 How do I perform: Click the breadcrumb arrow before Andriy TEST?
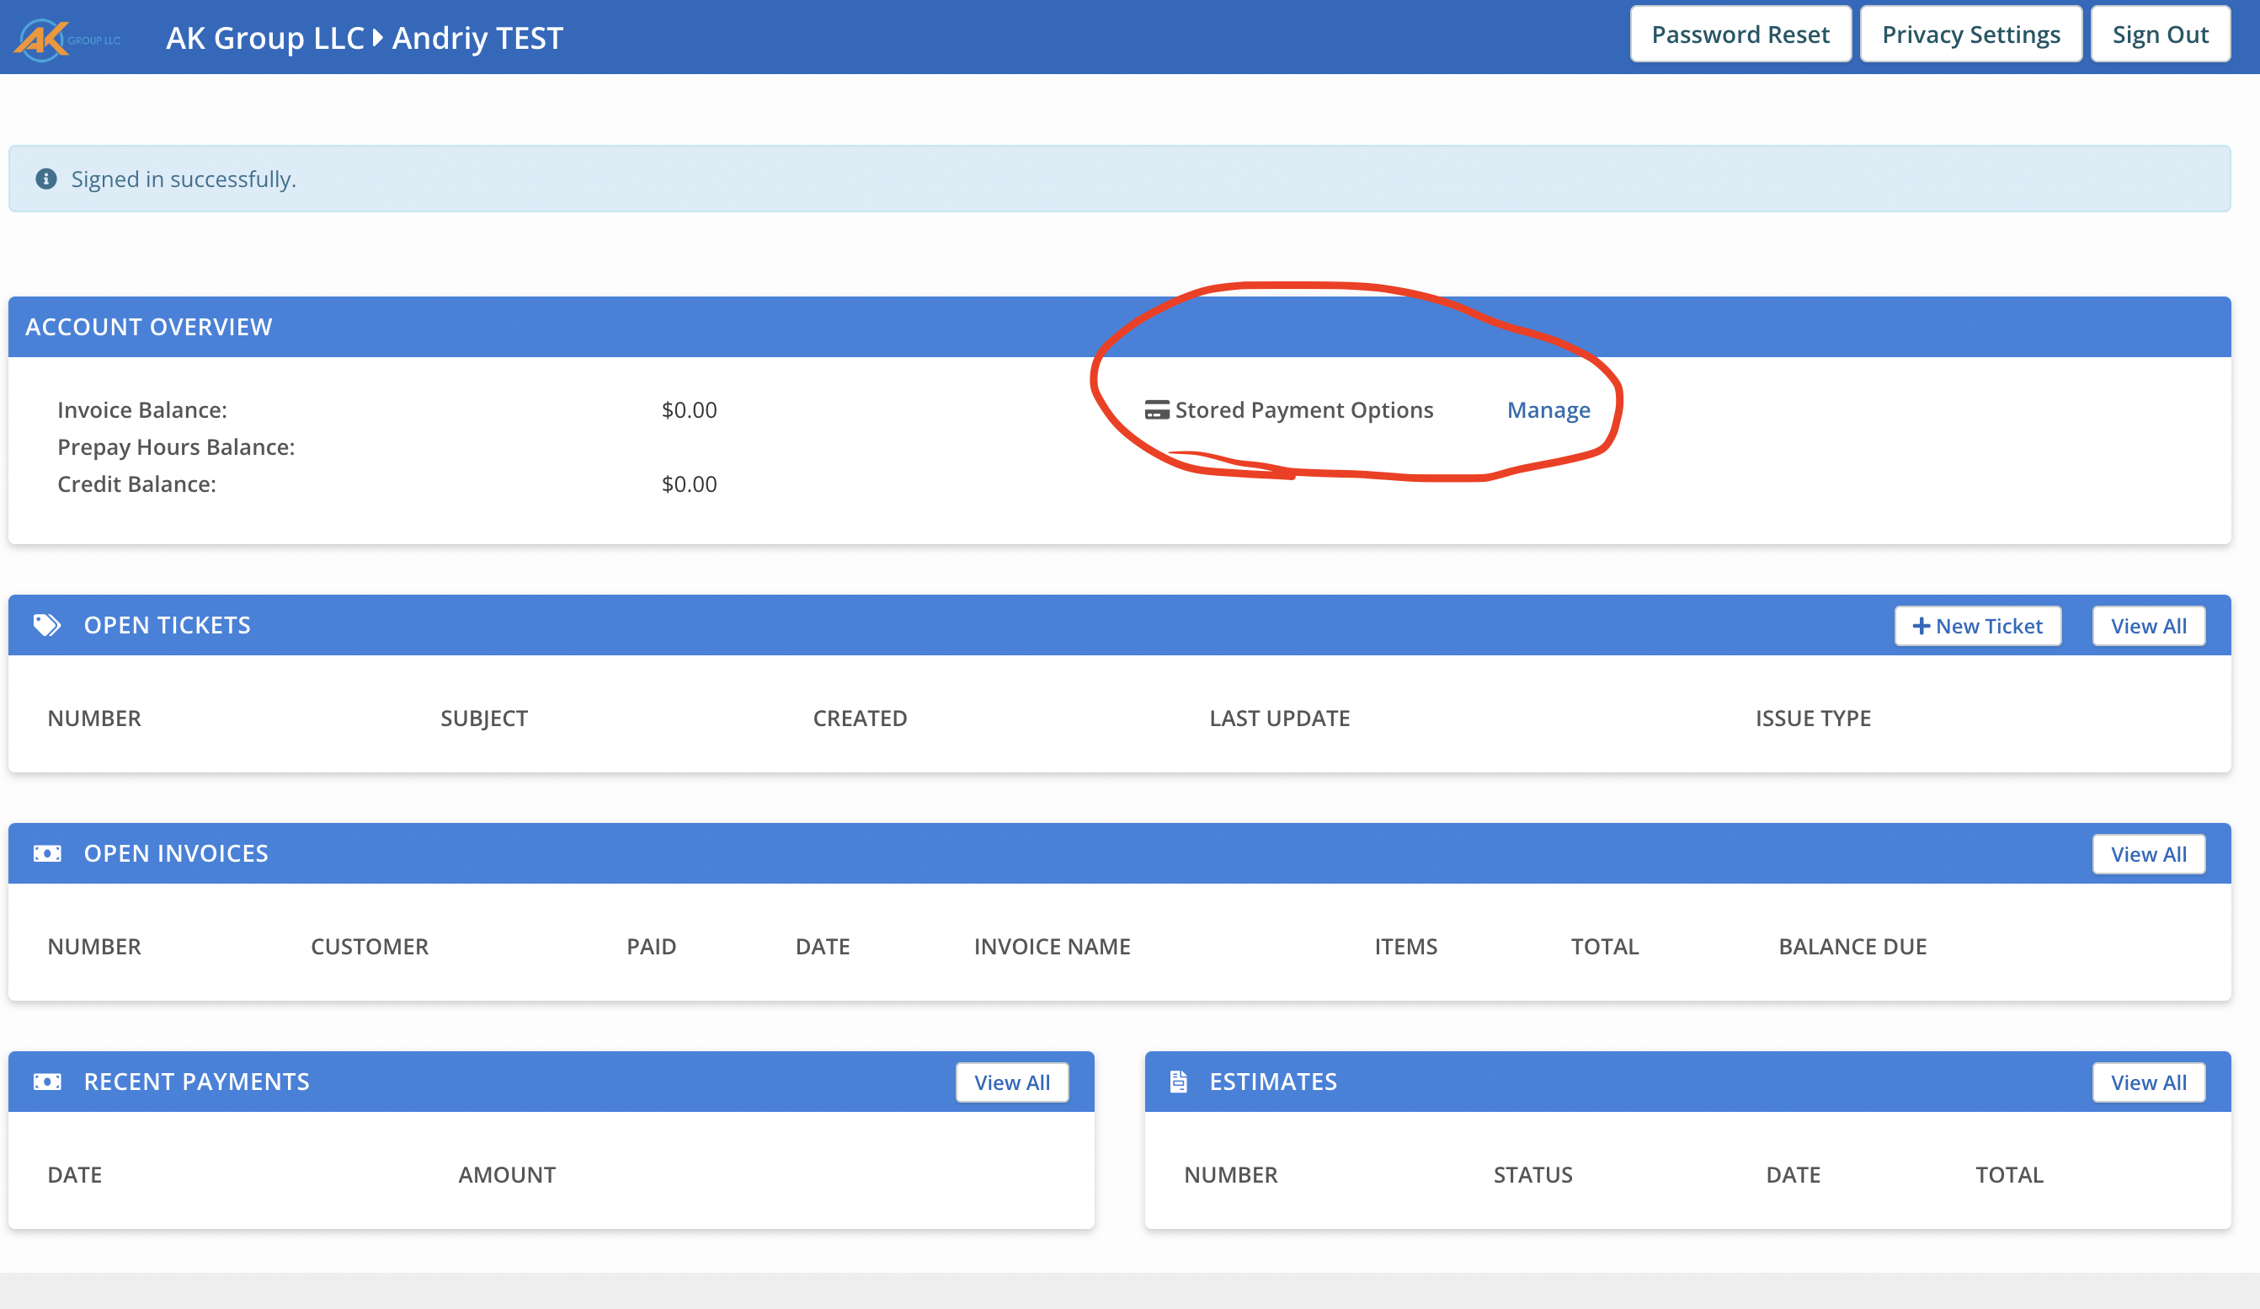(377, 38)
